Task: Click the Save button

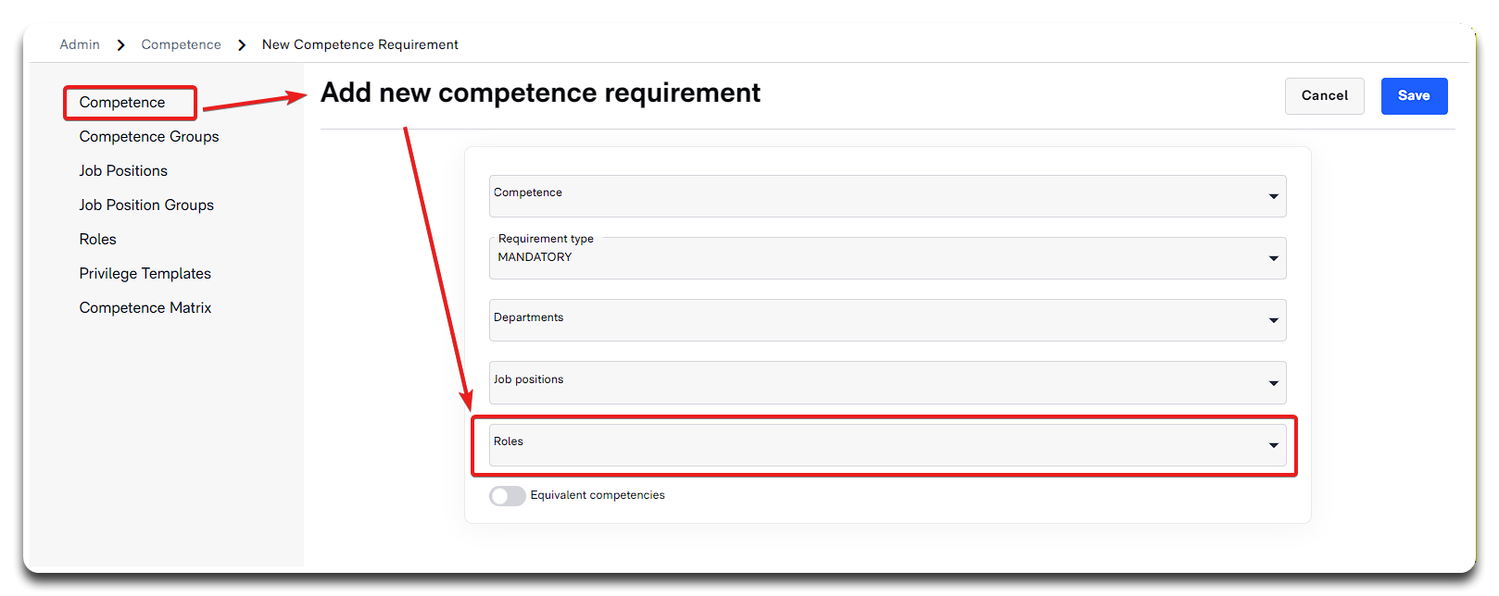Action: pos(1414,96)
